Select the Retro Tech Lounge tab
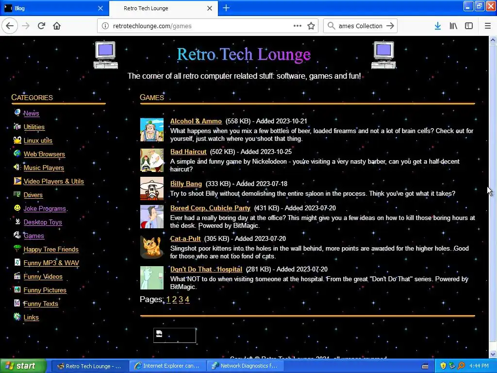The image size is (497, 373). [164, 8]
